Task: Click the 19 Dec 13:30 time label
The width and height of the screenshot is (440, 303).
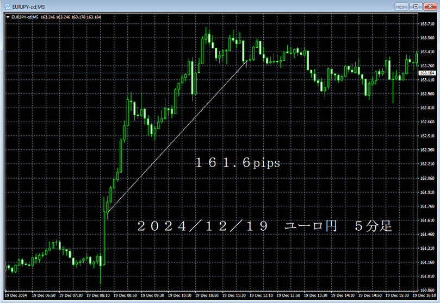Action: coord(315,295)
